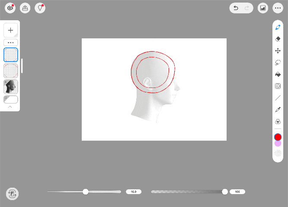288x207 pixels.
Task: Tap the rotate canvas orientation icon
Action: pyautogui.click(x=12, y=194)
